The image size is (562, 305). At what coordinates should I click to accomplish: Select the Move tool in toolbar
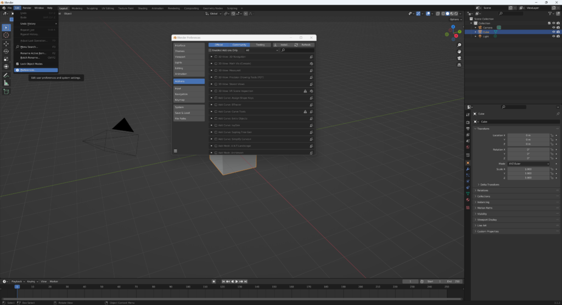pos(6,44)
